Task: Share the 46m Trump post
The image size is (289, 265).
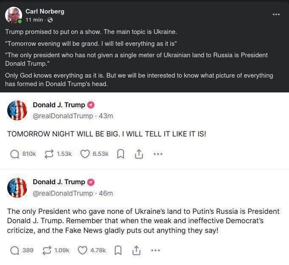Action: [x=136, y=251]
